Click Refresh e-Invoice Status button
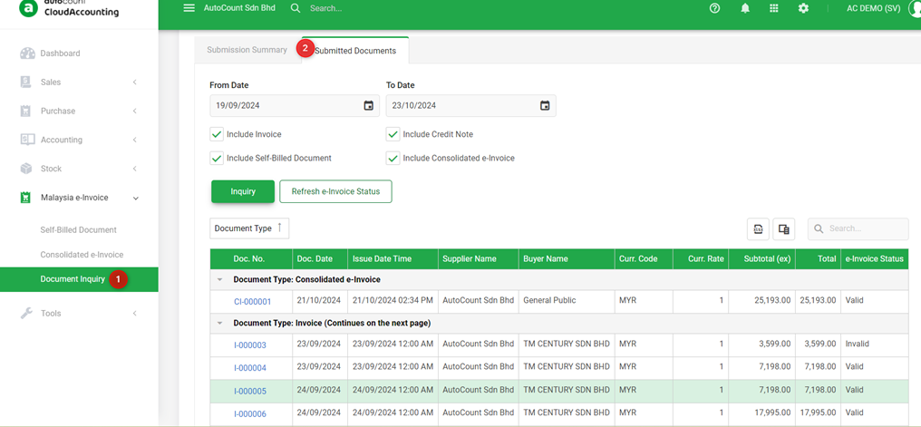 (335, 191)
